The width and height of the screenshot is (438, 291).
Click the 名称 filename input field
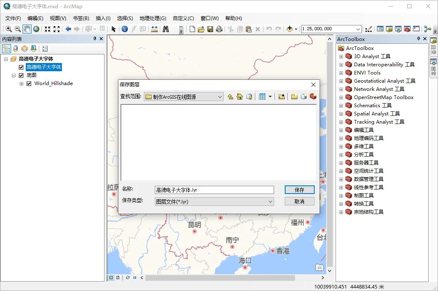click(214, 190)
